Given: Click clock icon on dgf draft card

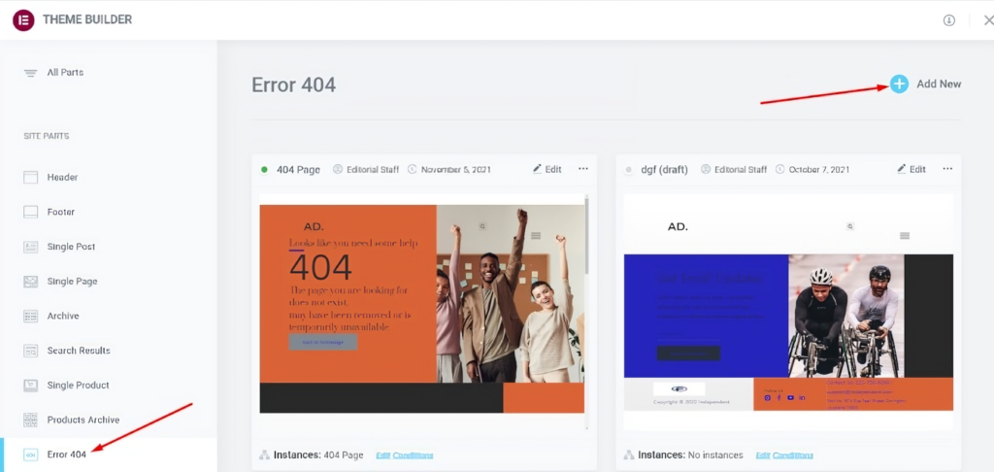Looking at the screenshot, I should (x=779, y=169).
